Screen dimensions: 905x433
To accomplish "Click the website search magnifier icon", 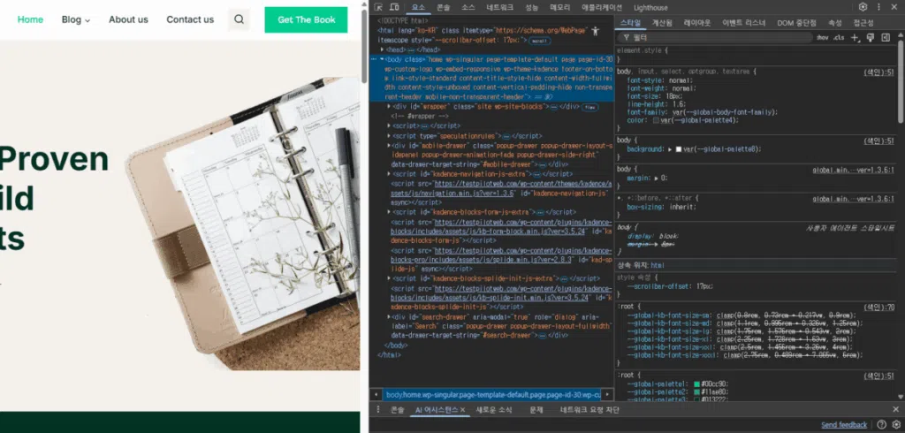I will tap(239, 19).
